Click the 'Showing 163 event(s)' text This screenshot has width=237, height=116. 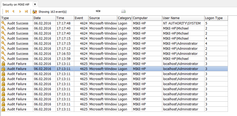coord(53,12)
